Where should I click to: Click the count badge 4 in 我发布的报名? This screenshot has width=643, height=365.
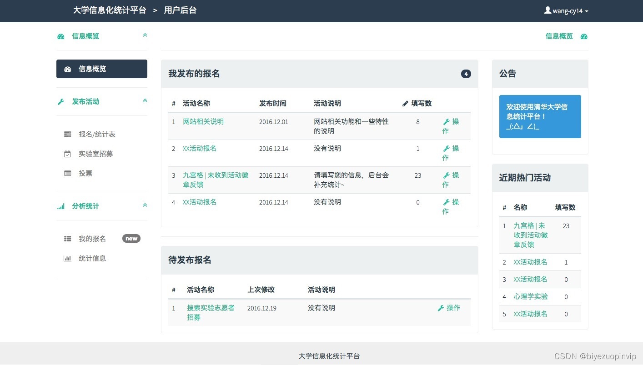(466, 74)
